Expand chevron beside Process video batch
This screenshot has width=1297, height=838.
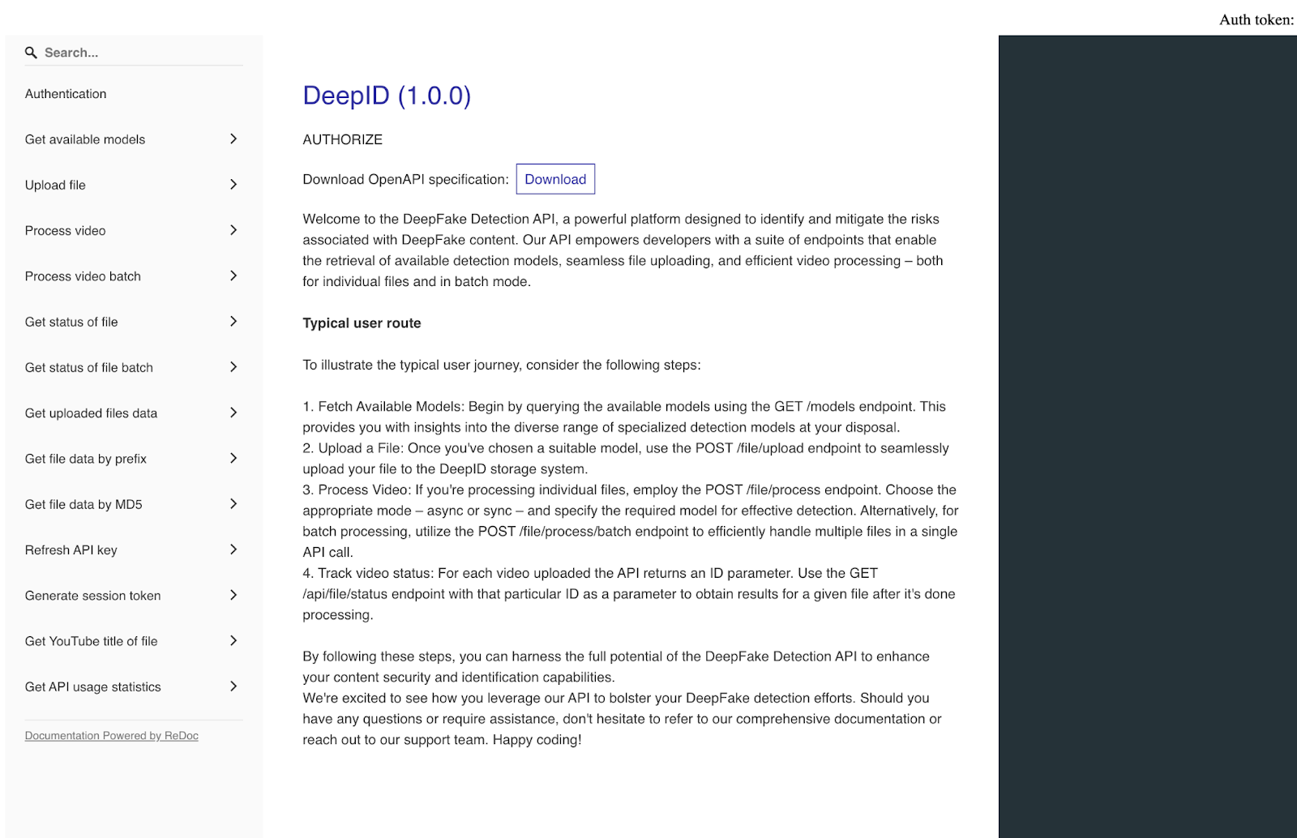(x=233, y=276)
